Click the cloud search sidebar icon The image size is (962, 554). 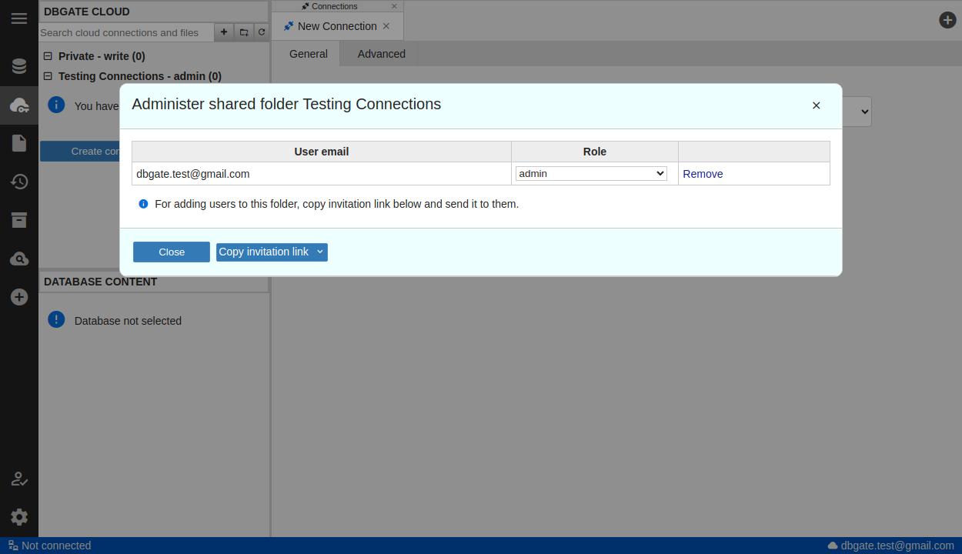tap(19, 259)
